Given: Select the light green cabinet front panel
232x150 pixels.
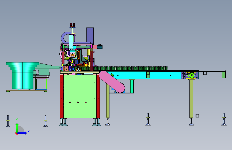Looking at the screenshot, I should (80, 96).
